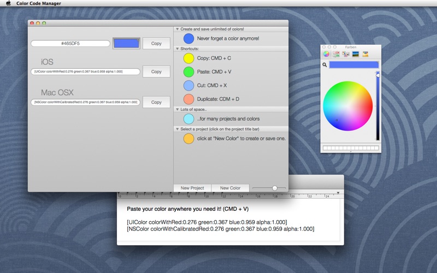Select the crayons picker mode
The image size is (437, 273).
(x=365, y=55)
